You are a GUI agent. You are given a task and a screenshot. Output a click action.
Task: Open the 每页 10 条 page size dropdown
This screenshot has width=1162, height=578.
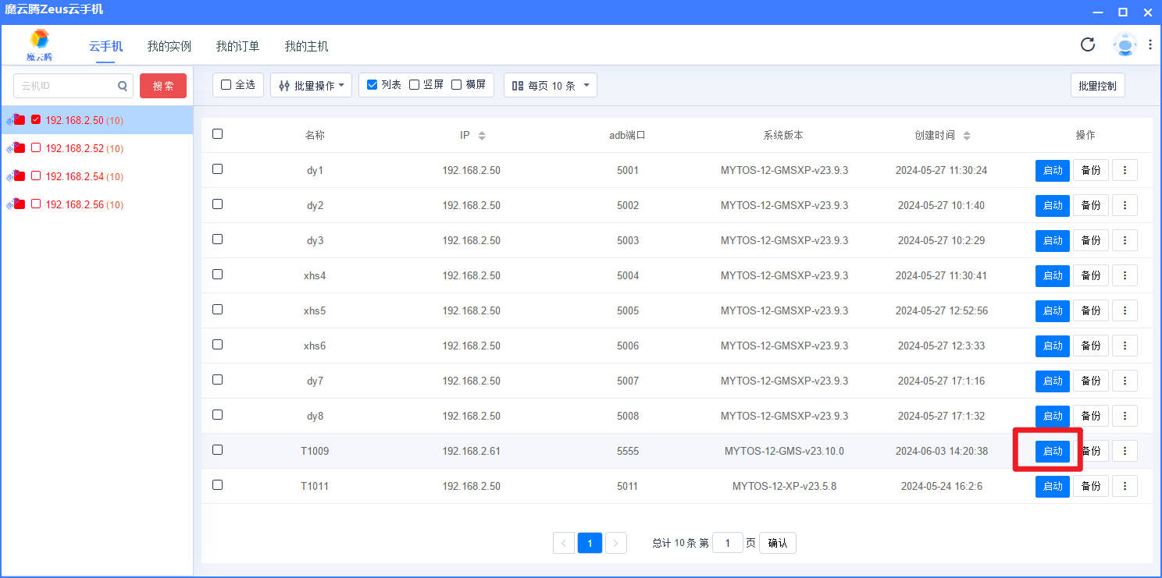coord(550,86)
